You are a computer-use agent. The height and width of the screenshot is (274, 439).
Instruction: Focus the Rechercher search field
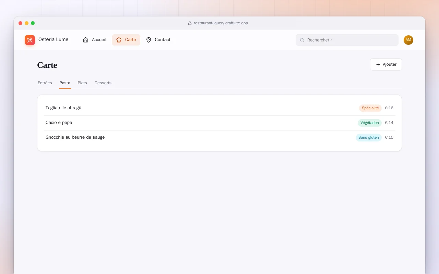click(x=347, y=40)
